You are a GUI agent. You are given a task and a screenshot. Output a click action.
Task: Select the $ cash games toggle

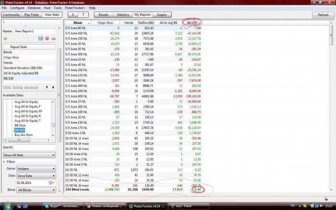73,14
